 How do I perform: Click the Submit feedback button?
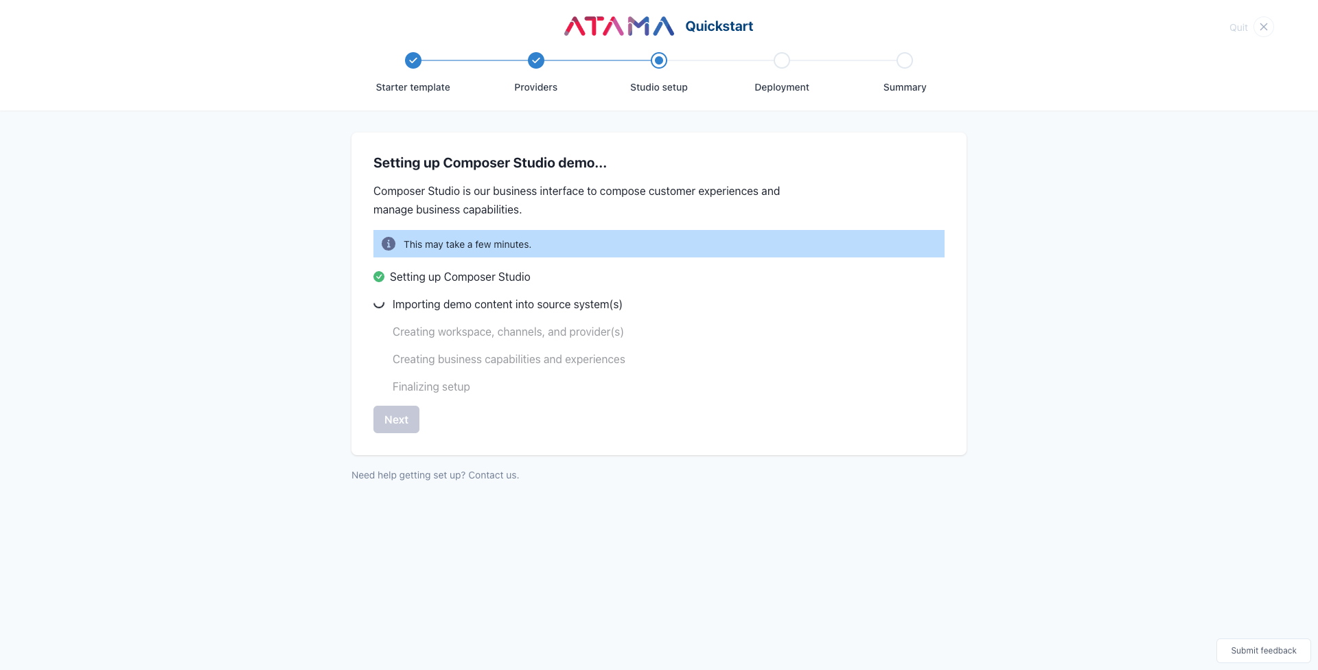1263,650
